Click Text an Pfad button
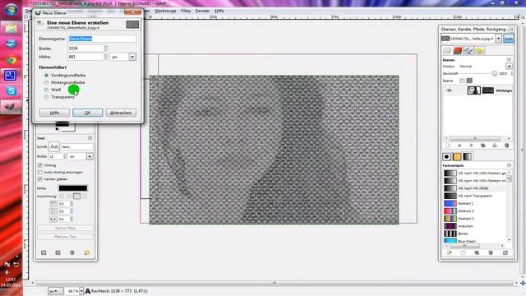This screenshot has height=296, width=526. (x=66, y=229)
